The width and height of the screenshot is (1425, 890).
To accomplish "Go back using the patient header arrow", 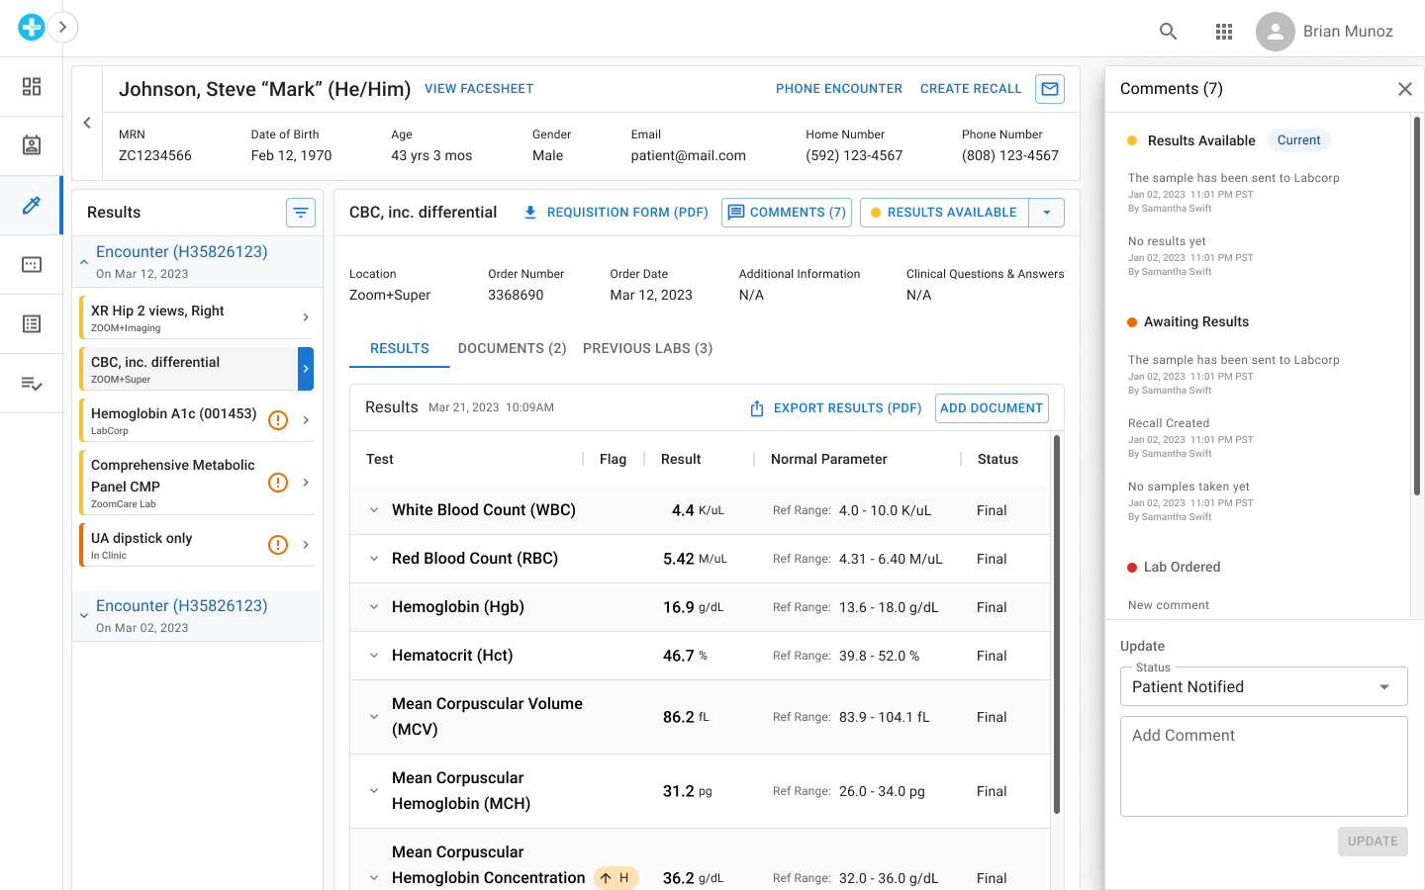I will pyautogui.click(x=87, y=123).
